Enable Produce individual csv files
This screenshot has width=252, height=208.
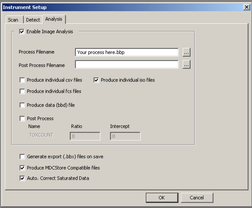(x=22, y=80)
